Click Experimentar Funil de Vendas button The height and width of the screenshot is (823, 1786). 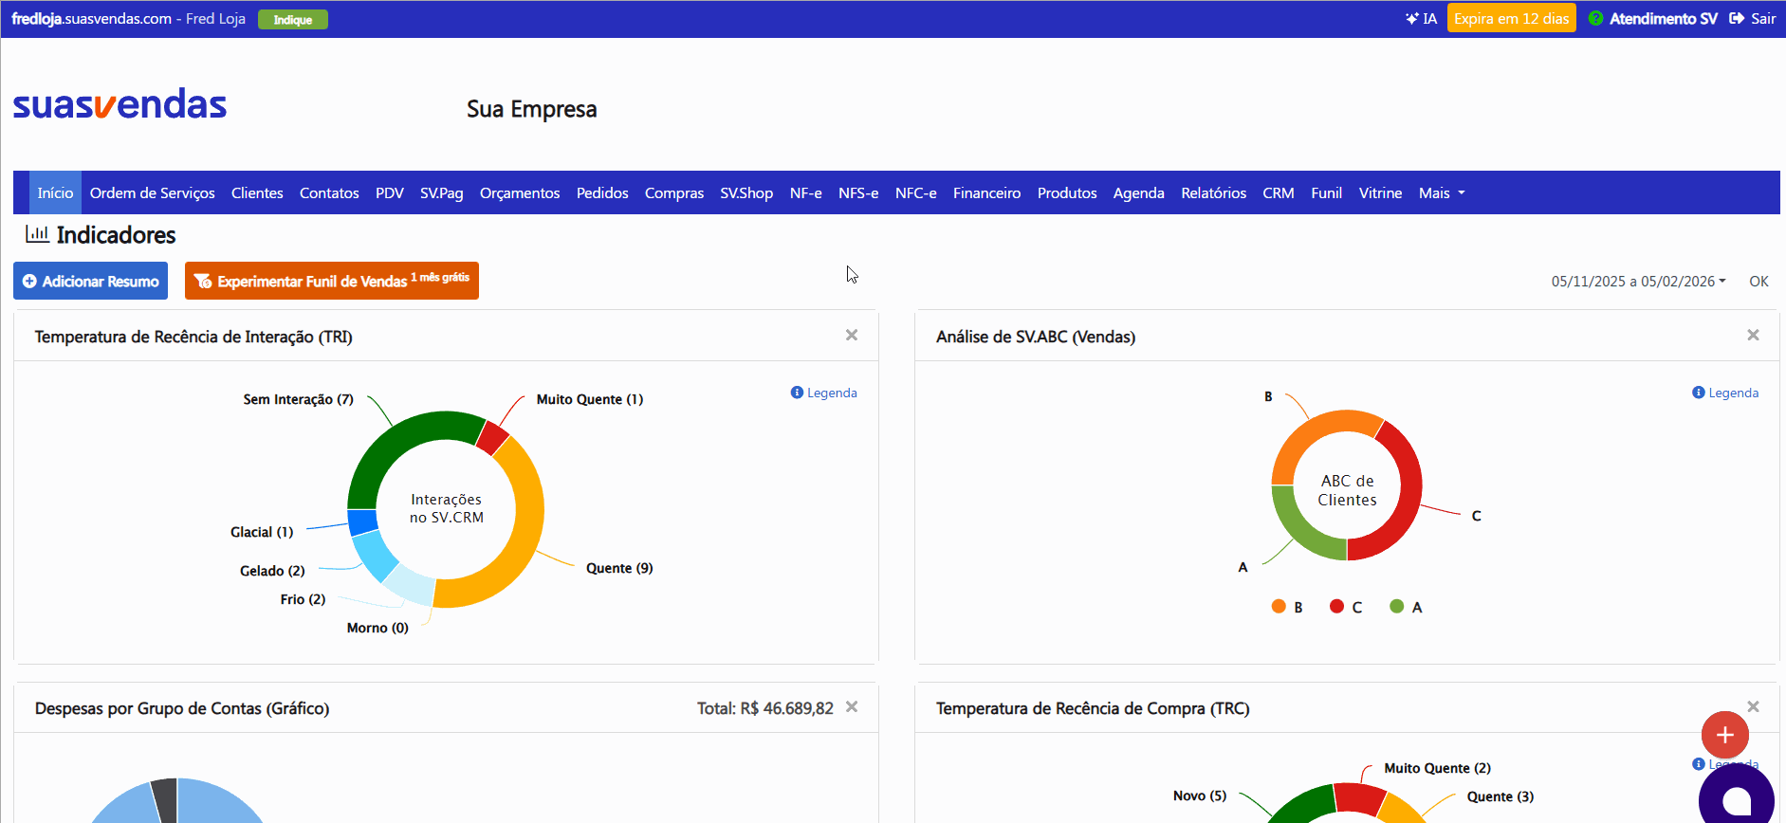click(x=332, y=281)
